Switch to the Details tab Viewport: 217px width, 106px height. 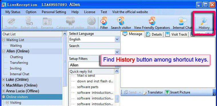click(154, 34)
